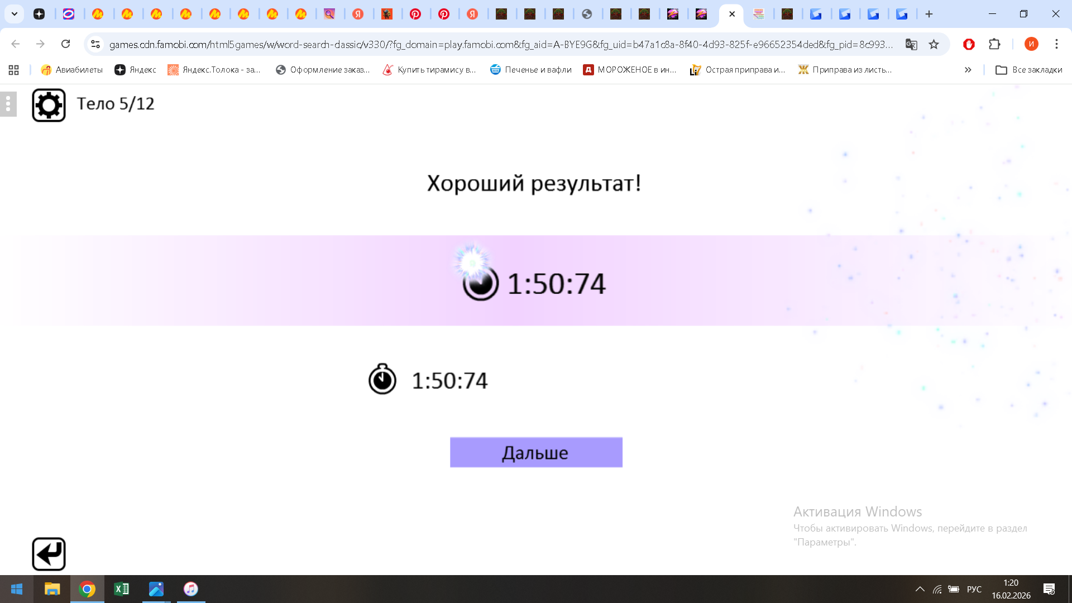Open the Все закладки bookmarks folder
This screenshot has height=603, width=1072.
[1029, 70]
